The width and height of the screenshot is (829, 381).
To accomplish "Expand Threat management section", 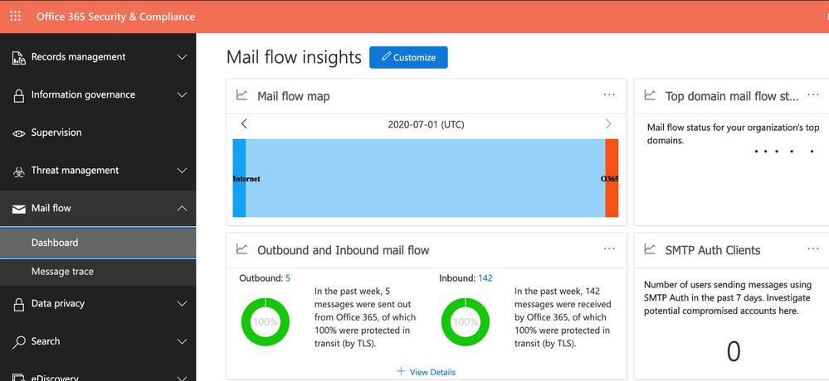I will [182, 171].
